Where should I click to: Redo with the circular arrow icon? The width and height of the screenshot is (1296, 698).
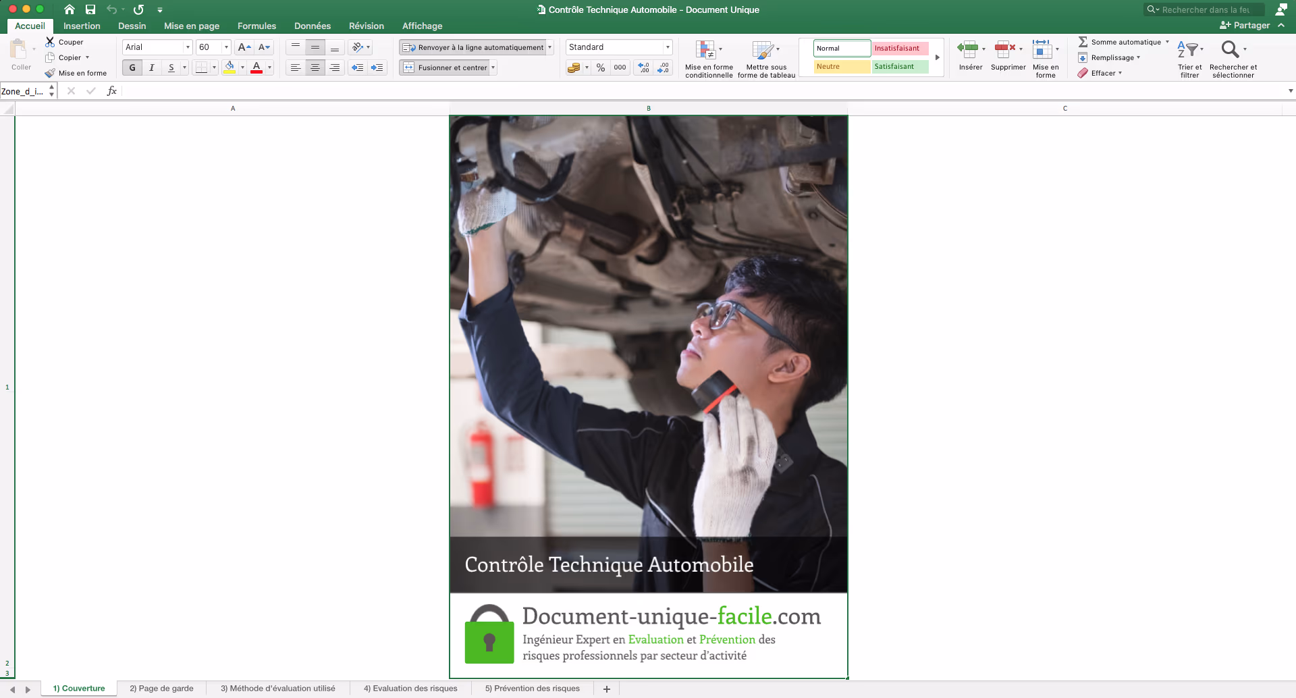pyautogui.click(x=138, y=9)
